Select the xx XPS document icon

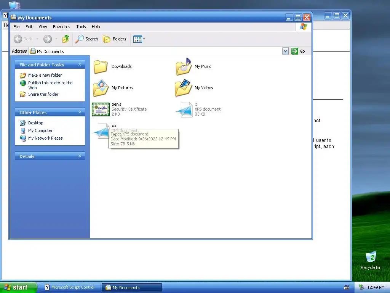(101, 131)
